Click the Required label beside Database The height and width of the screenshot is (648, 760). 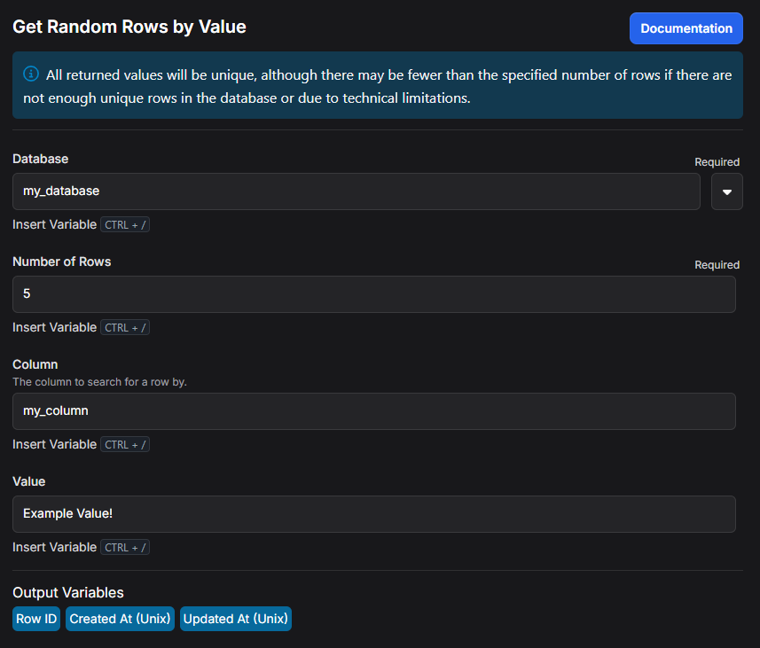(x=717, y=162)
